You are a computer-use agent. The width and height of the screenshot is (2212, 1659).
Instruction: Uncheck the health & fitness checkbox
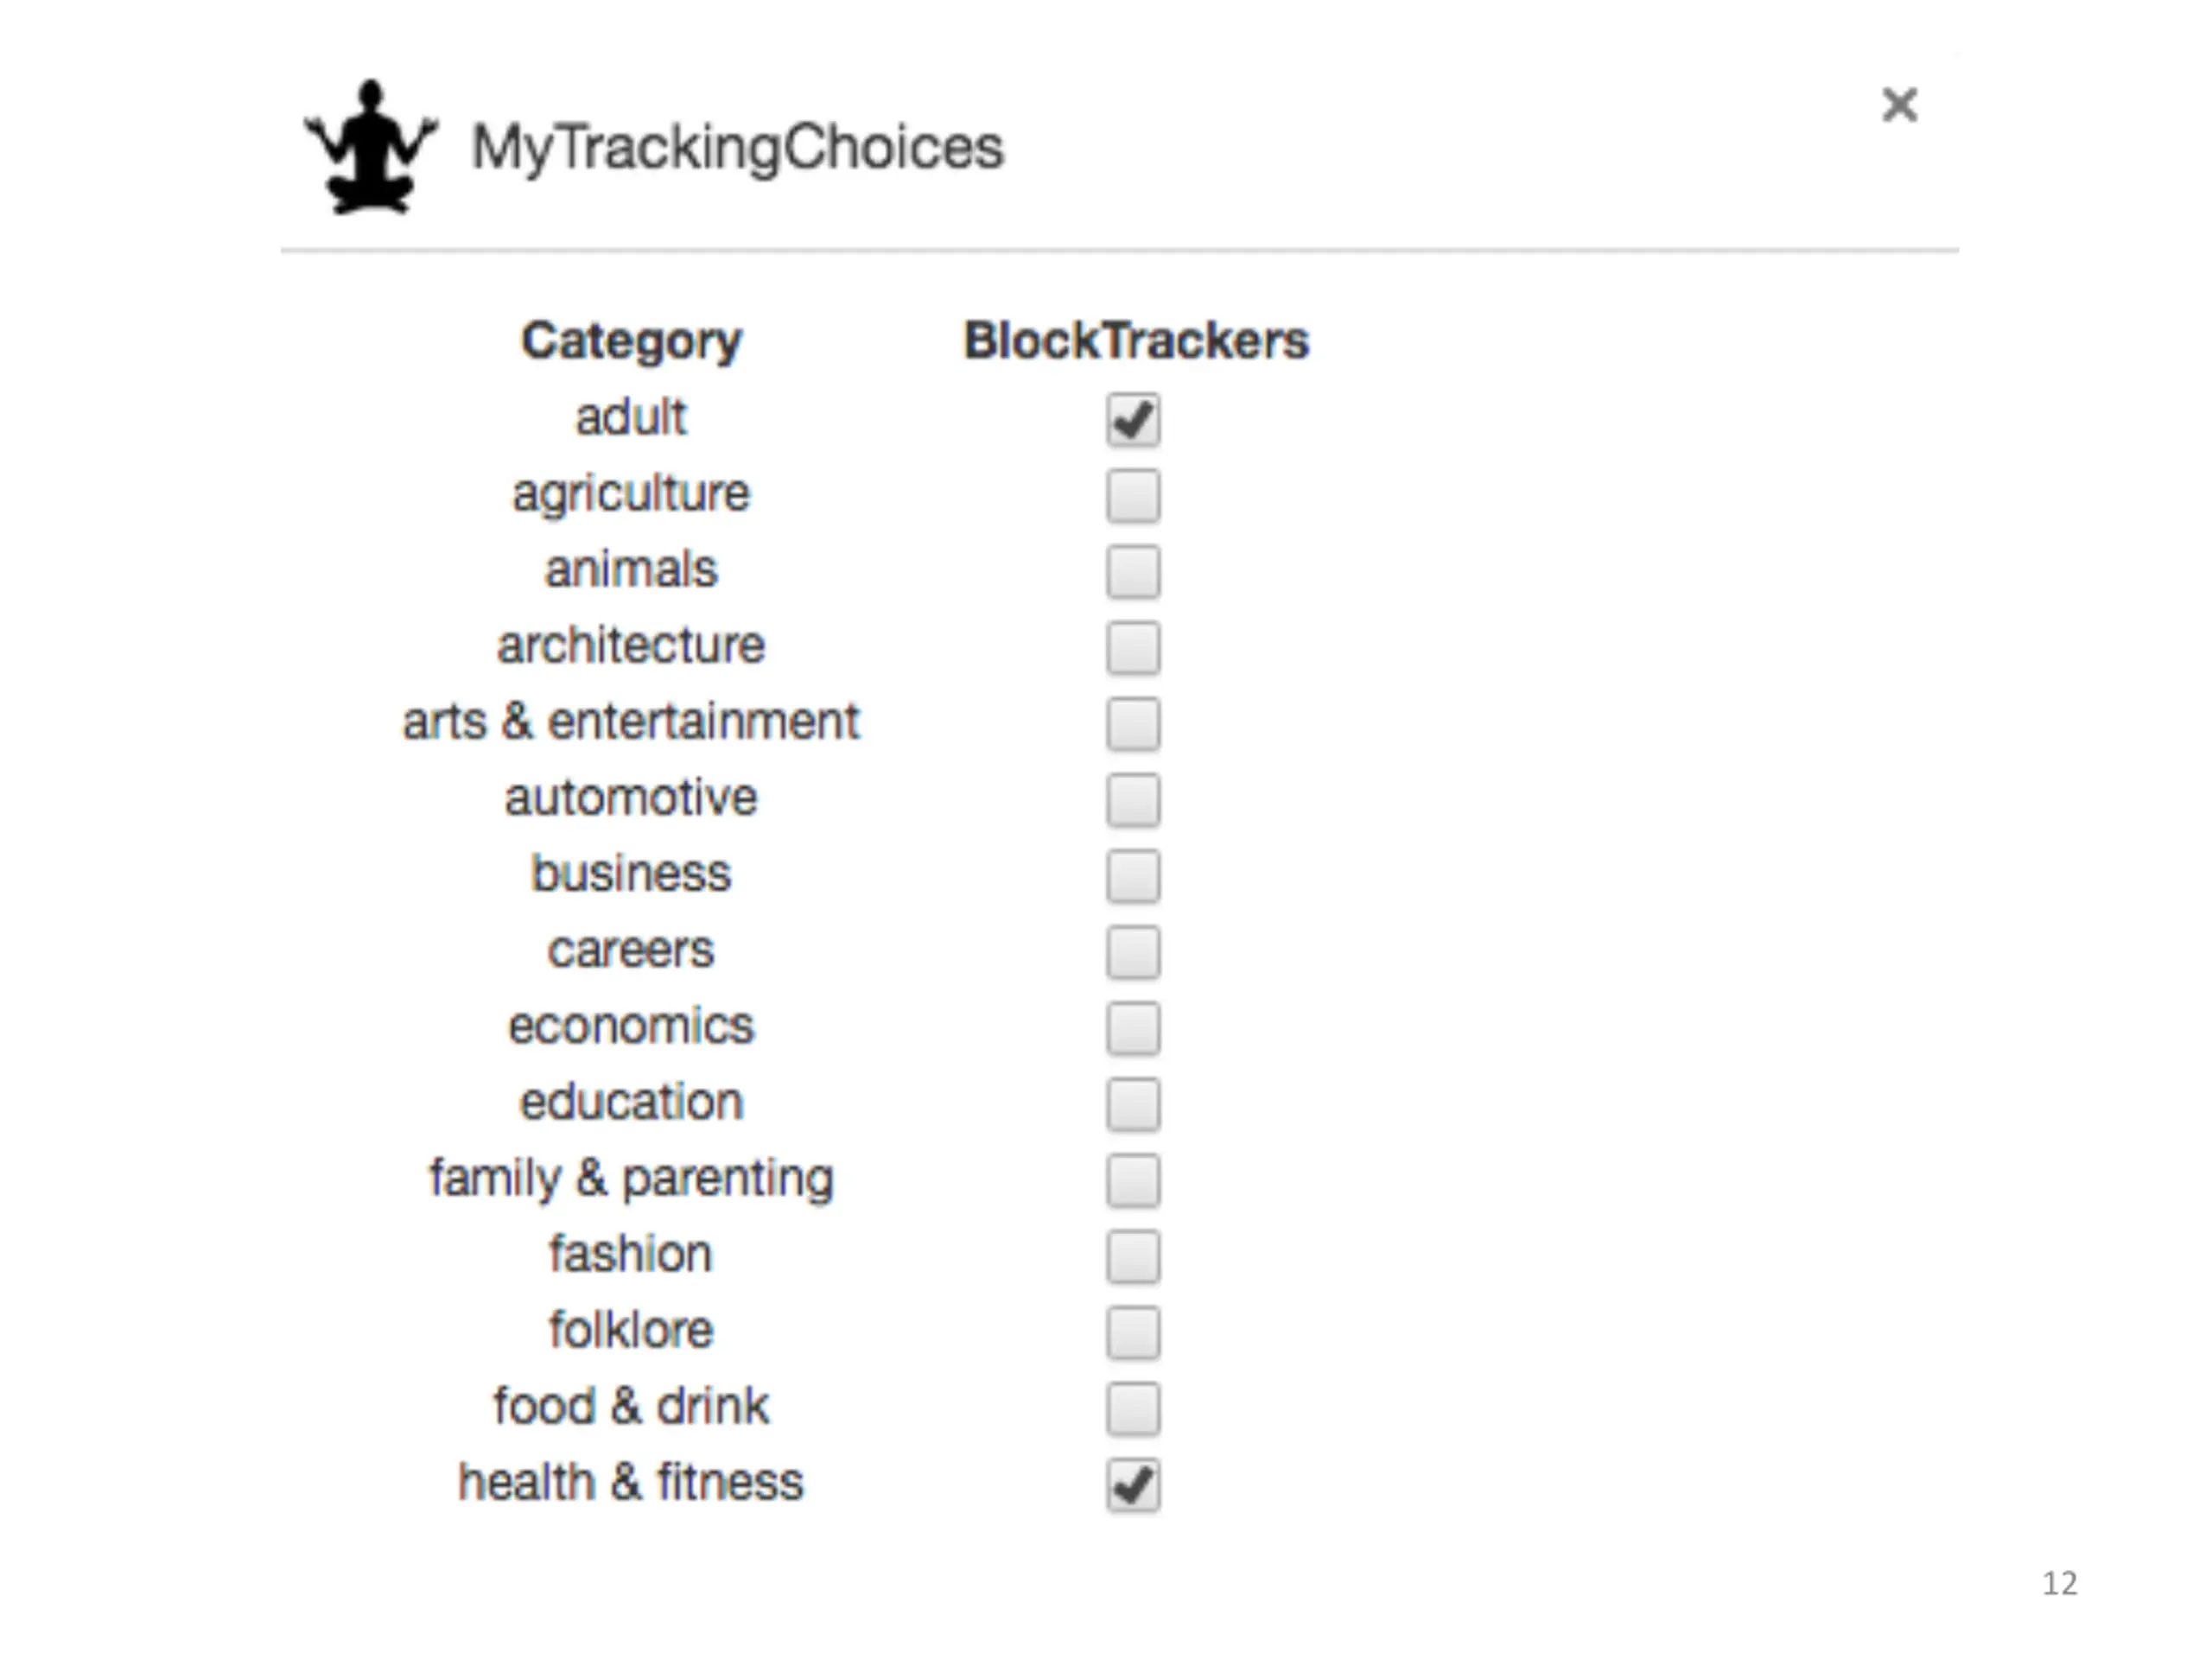[x=1133, y=1485]
